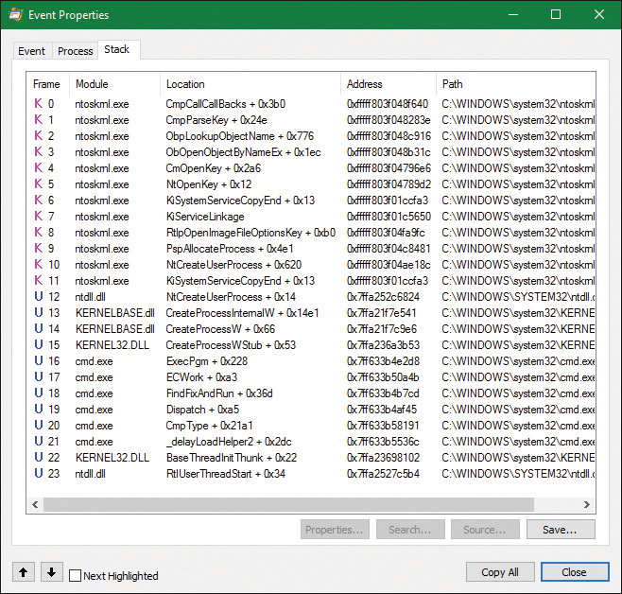Screen dimensions: 622x594
Task: Click kernel-mode K icon for frame 0
Action: [38, 104]
